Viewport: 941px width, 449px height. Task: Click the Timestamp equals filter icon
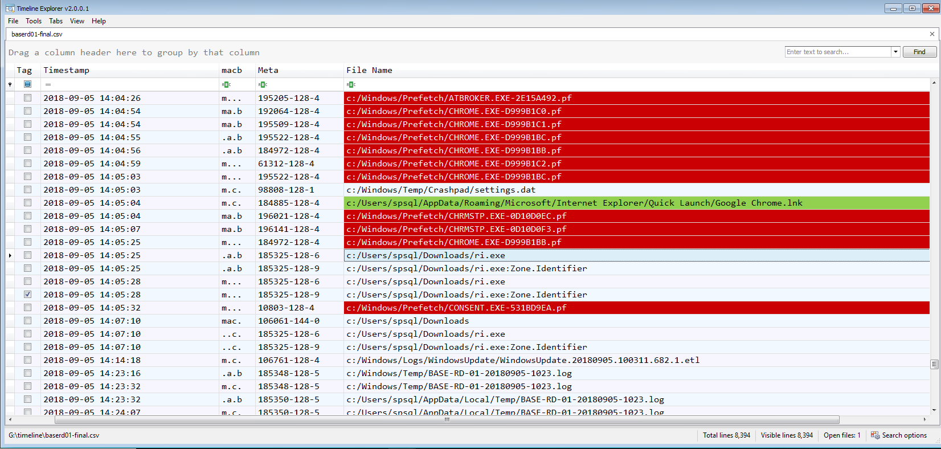click(48, 84)
